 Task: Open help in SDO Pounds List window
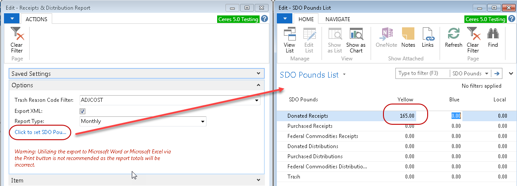click(x=511, y=19)
